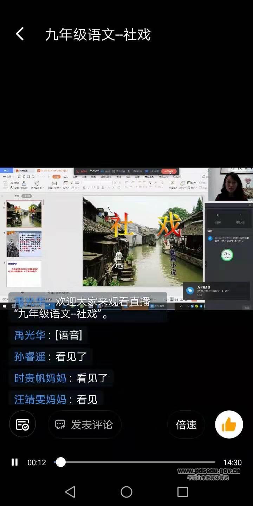Tap the green 75% circular indicator
This screenshot has width=253, height=506.
click(227, 255)
